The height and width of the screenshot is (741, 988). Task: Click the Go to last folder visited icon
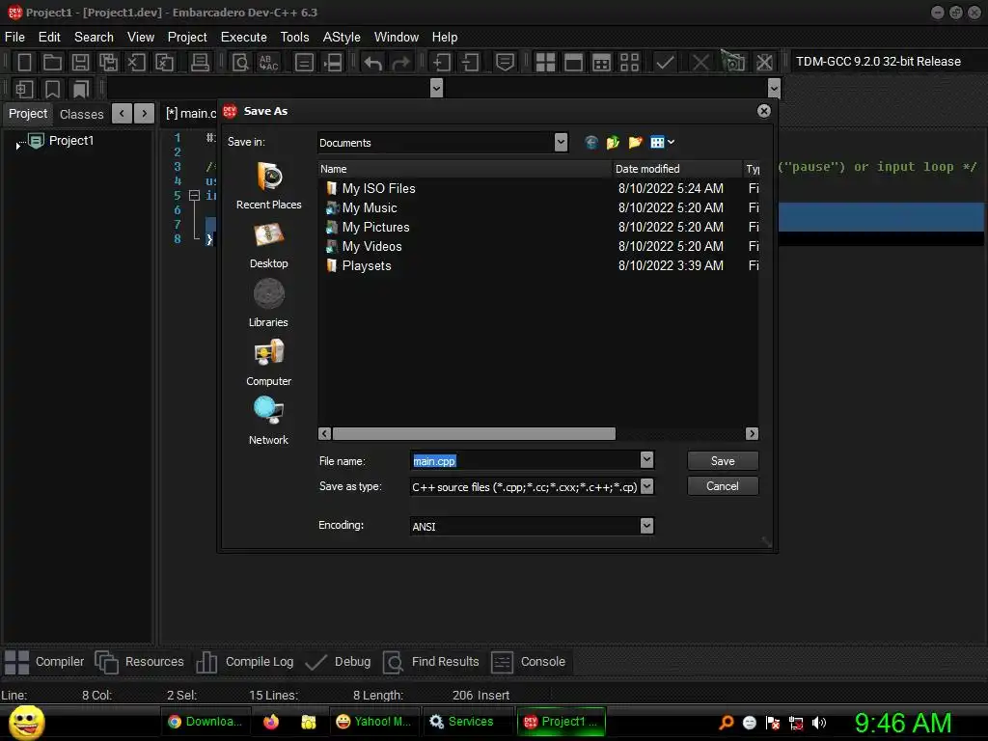click(x=591, y=143)
